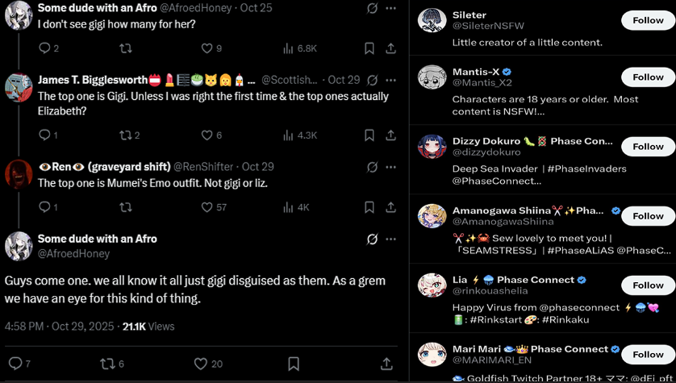The height and width of the screenshot is (383, 676).
Task: Bookmark the main tweet with 21.1K views
Action: tap(294, 364)
